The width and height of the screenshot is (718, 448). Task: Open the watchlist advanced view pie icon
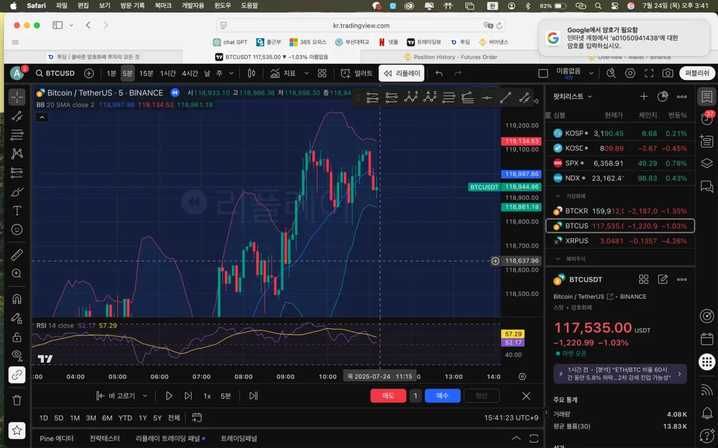[x=663, y=96]
